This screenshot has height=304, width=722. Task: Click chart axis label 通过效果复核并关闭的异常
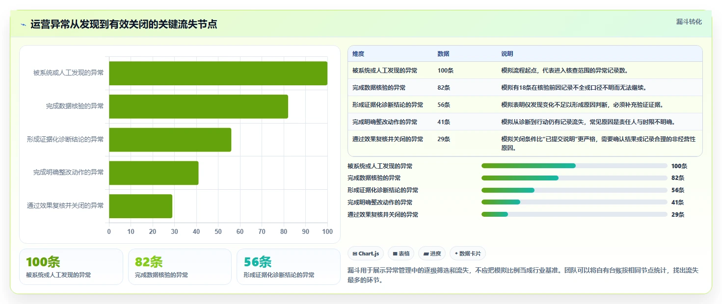pyautogui.click(x=65, y=206)
